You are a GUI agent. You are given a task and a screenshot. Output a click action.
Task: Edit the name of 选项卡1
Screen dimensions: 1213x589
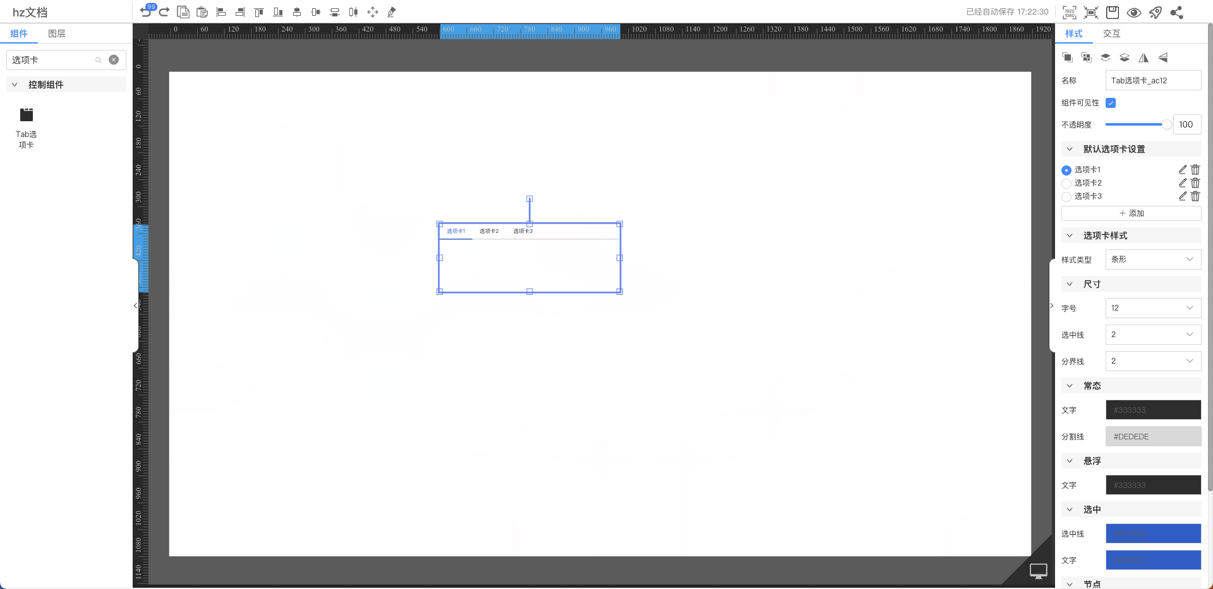[x=1183, y=169]
